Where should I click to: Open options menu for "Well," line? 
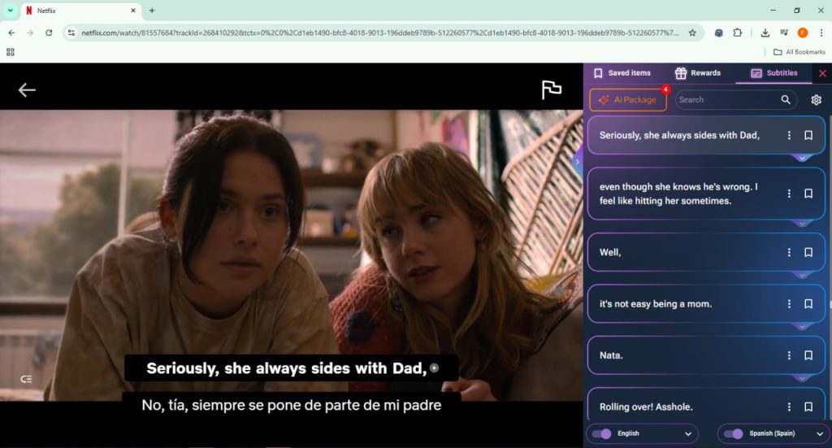(x=789, y=253)
